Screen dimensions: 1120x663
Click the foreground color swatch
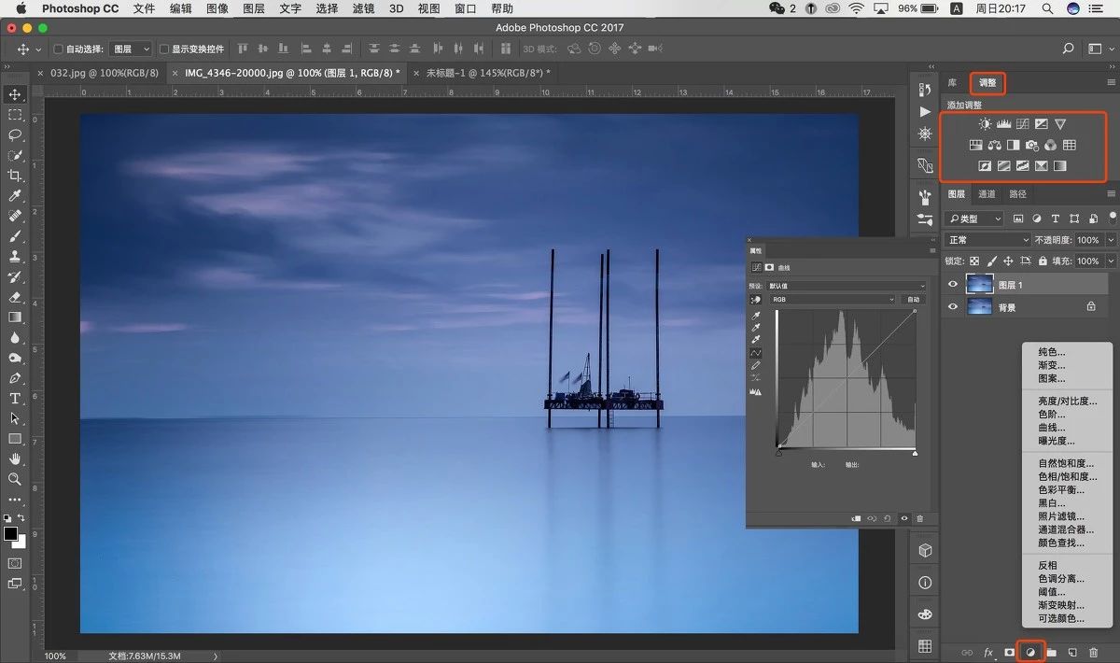(10, 534)
